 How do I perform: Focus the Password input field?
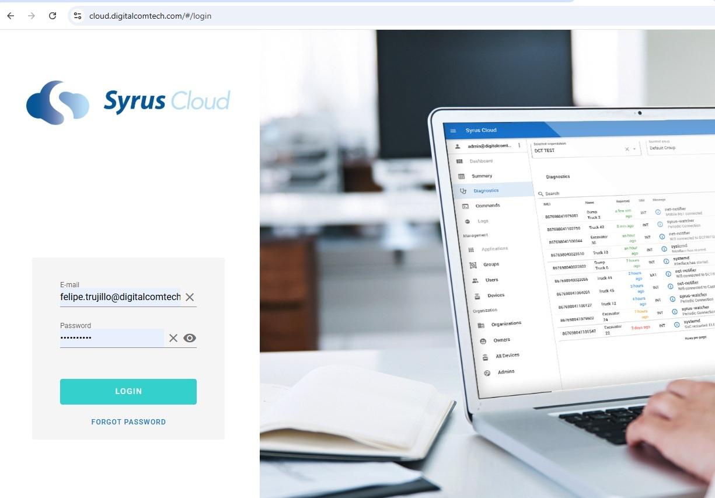pyautogui.click(x=112, y=338)
